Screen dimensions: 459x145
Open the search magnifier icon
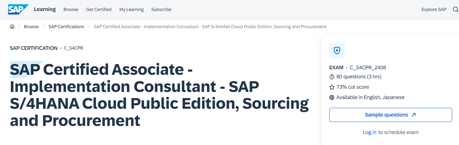pyautogui.click(x=455, y=9)
